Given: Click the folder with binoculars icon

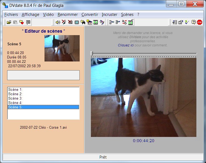Looking at the screenshot, I should pyautogui.click(x=83, y=22).
